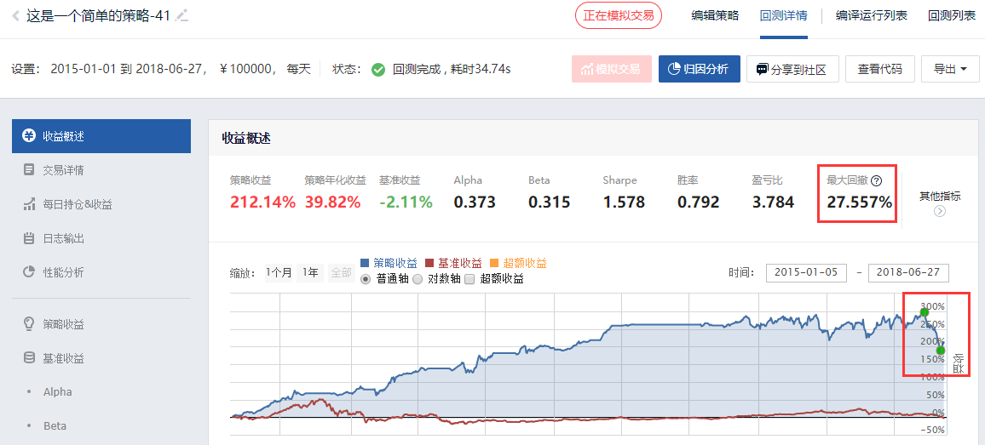Viewport: 985px width, 445px height.
Task: Zoom the chart to 全部
Action: point(341,272)
